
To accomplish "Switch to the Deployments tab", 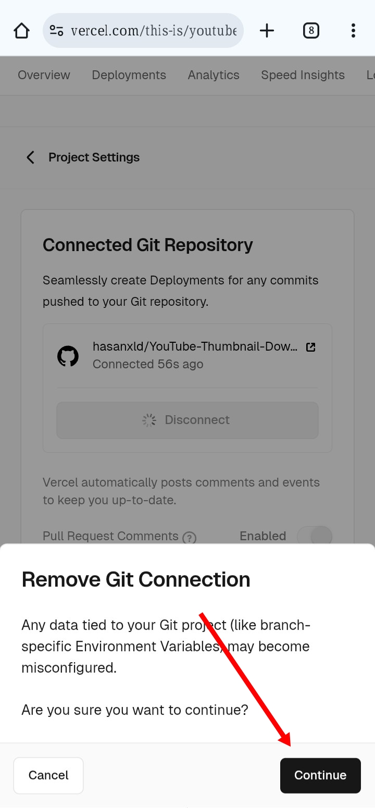I will (x=129, y=75).
